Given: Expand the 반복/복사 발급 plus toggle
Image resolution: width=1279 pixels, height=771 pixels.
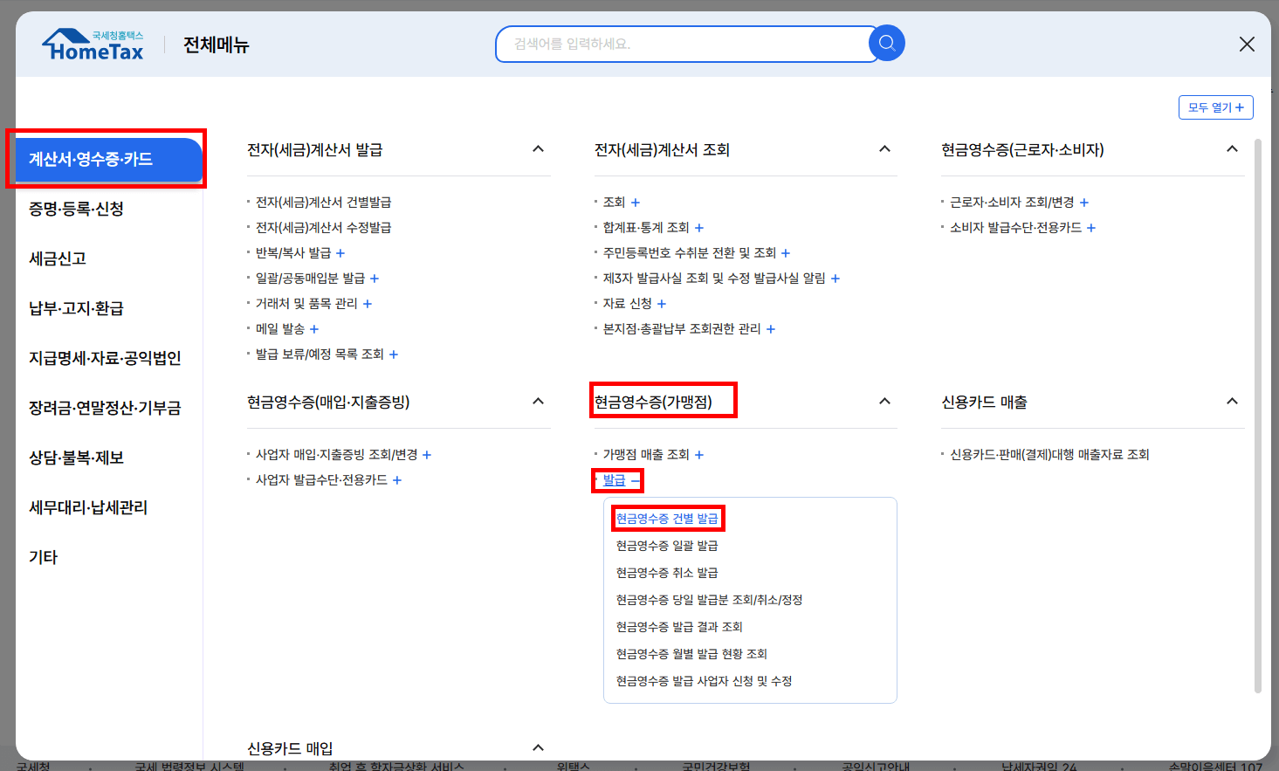Looking at the screenshot, I should click(x=340, y=252).
